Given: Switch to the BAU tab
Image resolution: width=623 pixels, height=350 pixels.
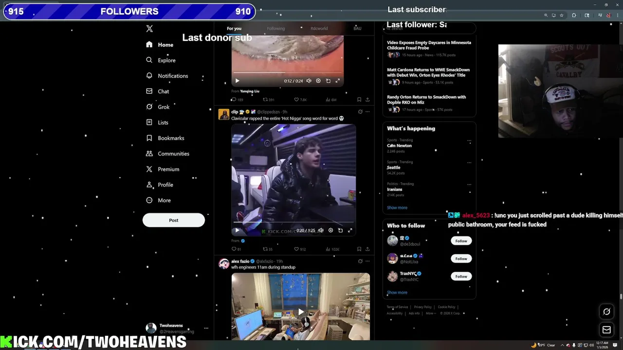Looking at the screenshot, I should 357,29.
